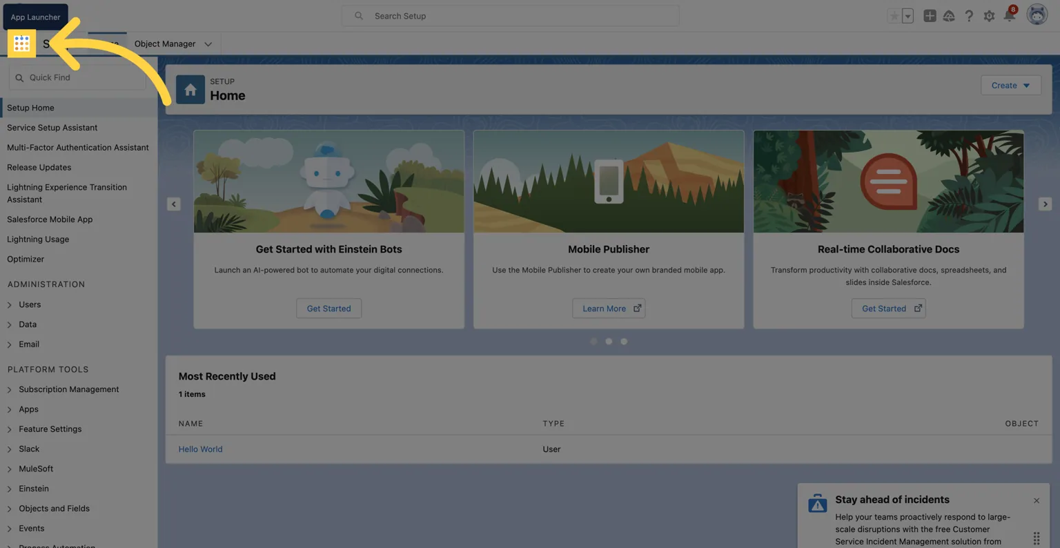Go to the next carousel slide arrow
1060x548 pixels.
pos(1045,204)
